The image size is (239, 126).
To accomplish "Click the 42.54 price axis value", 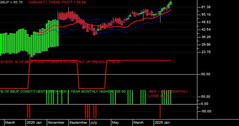I will [206, 30].
